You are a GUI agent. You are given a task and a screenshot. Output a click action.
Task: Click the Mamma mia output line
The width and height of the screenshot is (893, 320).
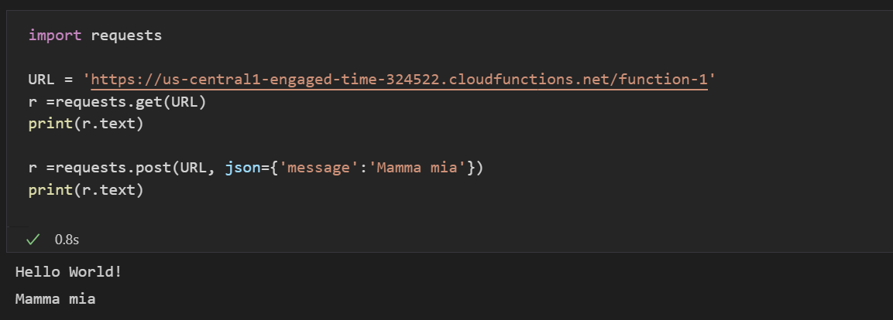tap(56, 298)
